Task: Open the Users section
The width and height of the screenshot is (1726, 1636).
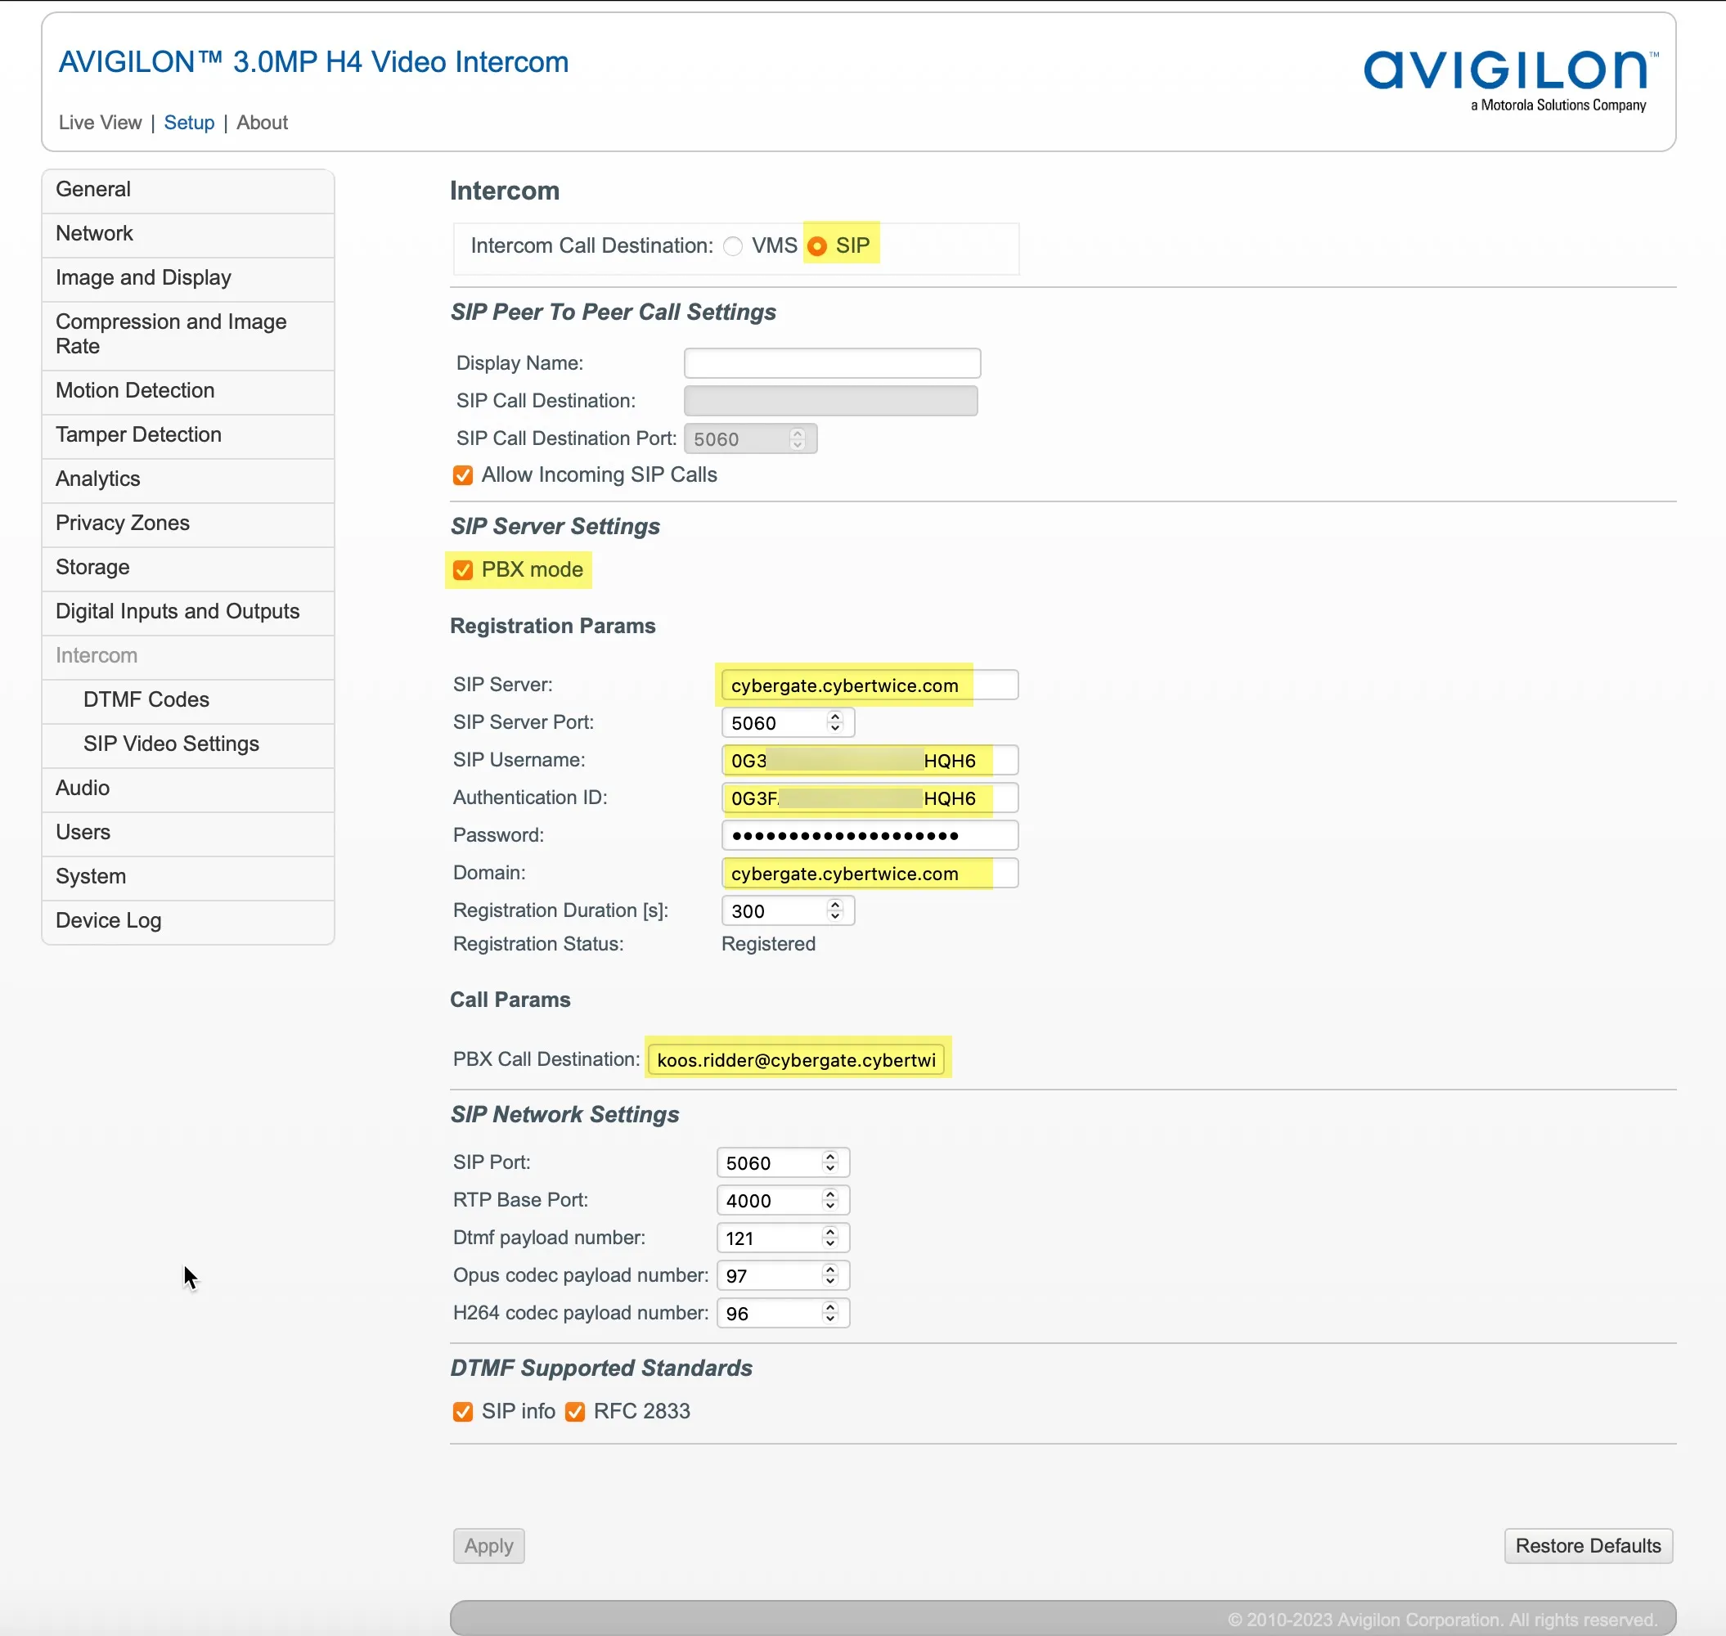Action: [187, 834]
